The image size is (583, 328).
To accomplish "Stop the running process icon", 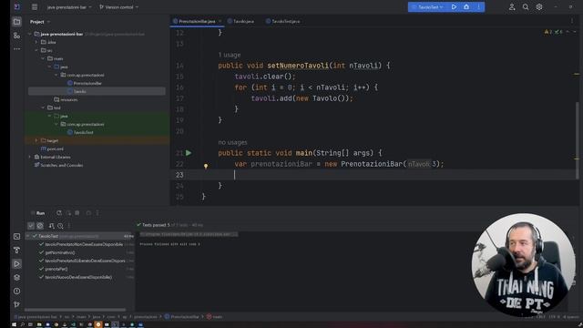I will pyautogui.click(x=77, y=213).
